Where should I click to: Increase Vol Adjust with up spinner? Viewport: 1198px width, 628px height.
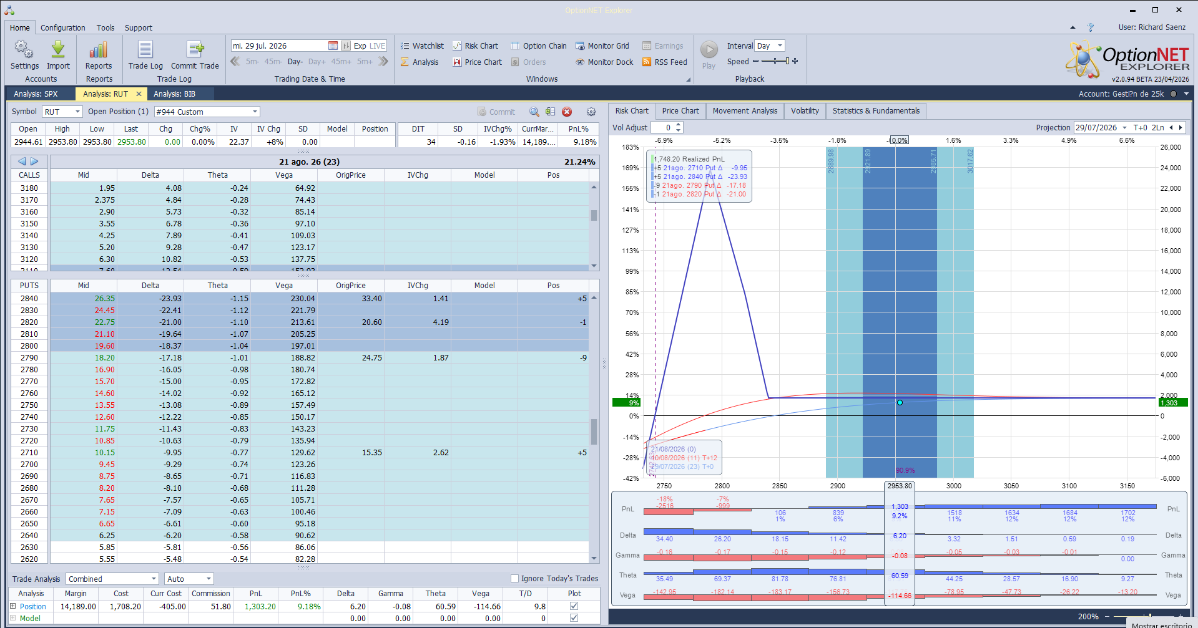(679, 125)
